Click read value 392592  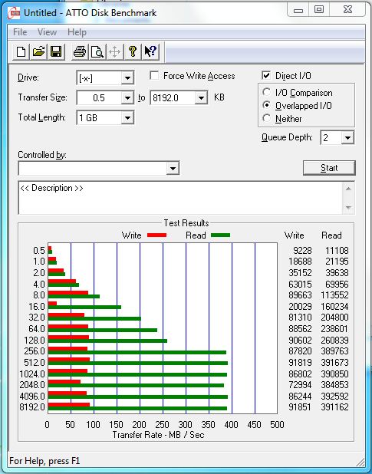tap(335, 396)
